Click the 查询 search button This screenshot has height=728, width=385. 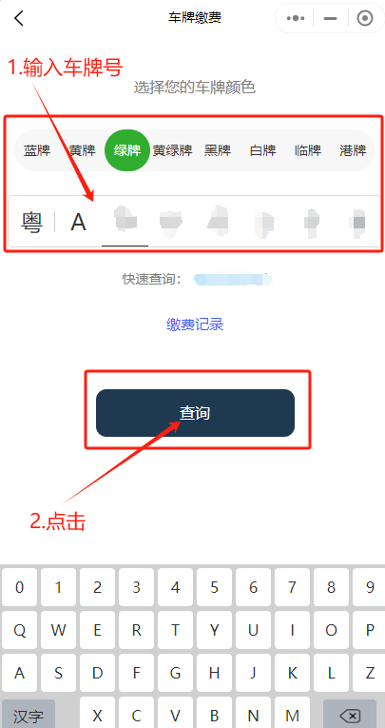click(x=195, y=413)
